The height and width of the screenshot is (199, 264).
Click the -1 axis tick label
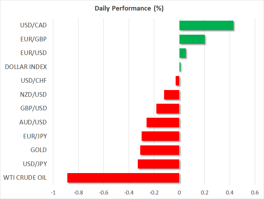pos(53,192)
